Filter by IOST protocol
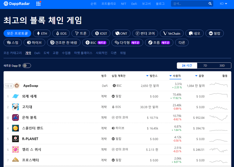 (101, 33)
